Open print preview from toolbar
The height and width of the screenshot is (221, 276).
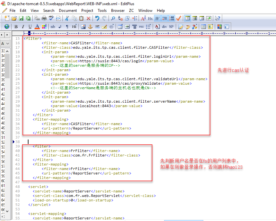37,18
